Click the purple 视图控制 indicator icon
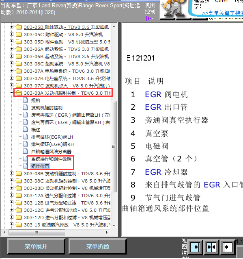The width and height of the screenshot is (243, 259). [x=149, y=18]
